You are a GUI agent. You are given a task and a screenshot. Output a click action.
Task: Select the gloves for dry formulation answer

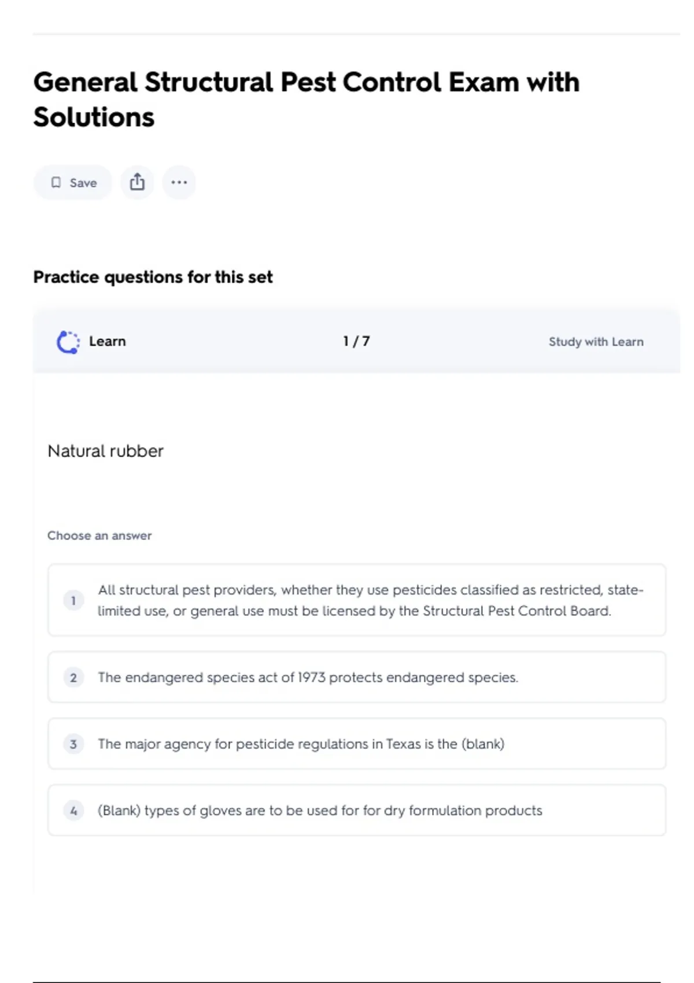coord(320,811)
